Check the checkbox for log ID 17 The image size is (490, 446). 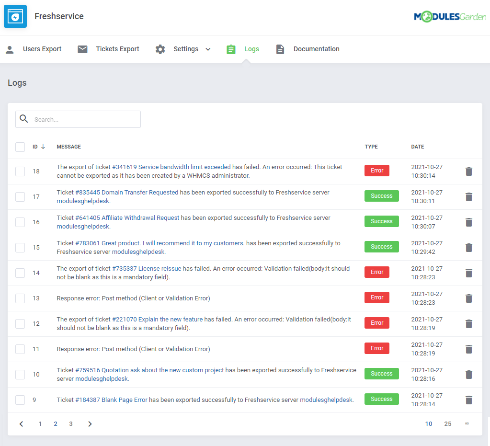[20, 197]
